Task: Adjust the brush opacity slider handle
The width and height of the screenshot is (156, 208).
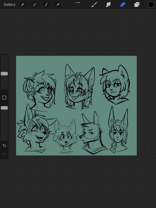Action: coord(4,108)
